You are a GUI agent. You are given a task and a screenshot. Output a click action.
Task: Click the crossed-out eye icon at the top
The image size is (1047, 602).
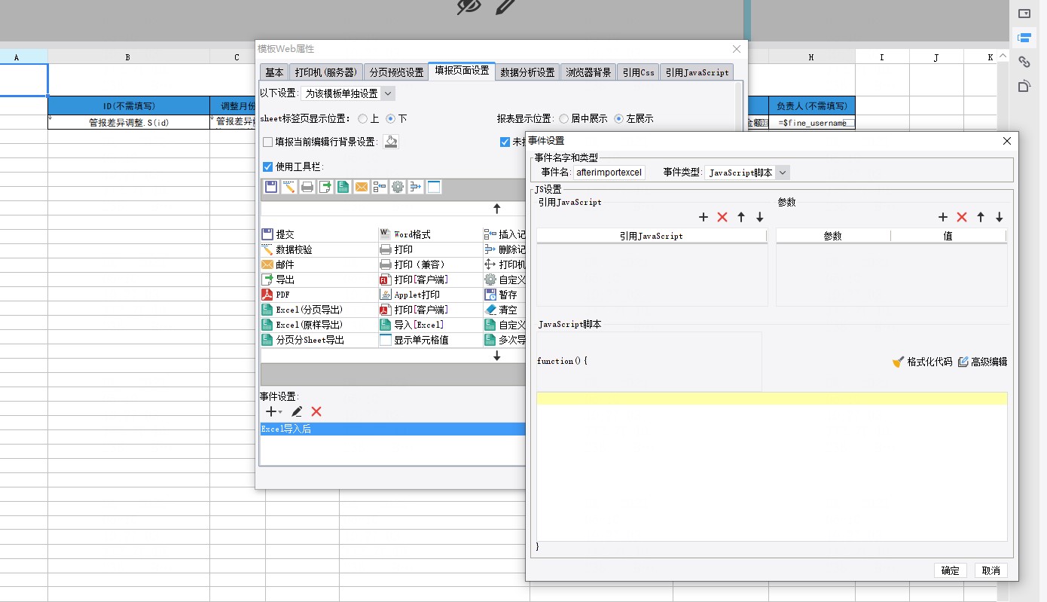coord(469,7)
